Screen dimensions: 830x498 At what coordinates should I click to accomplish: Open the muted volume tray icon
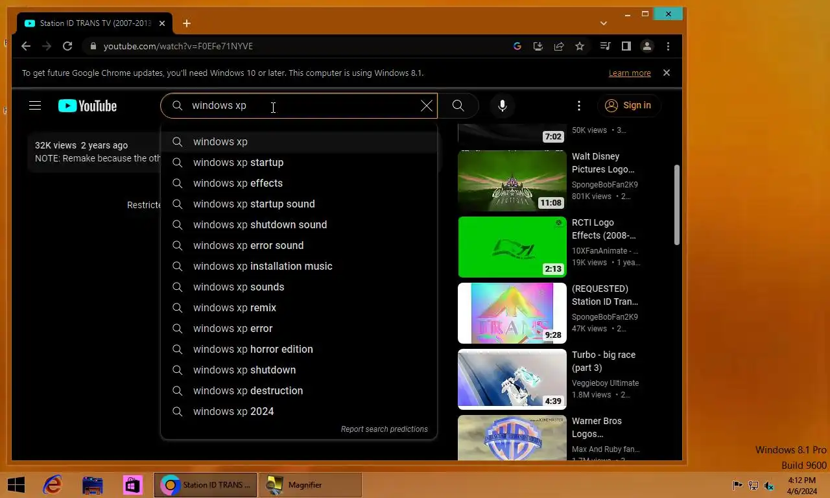point(769,485)
